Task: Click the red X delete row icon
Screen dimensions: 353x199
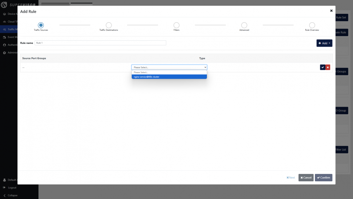Action: 328,67
